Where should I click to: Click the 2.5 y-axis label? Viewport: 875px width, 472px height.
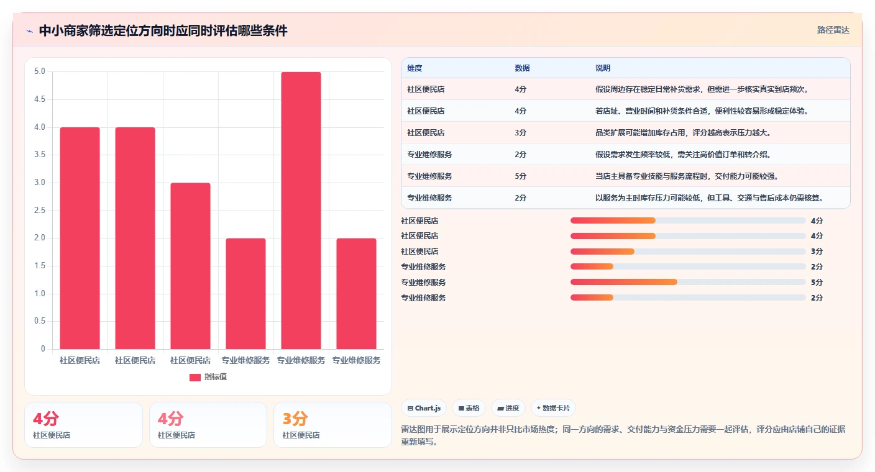click(39, 211)
